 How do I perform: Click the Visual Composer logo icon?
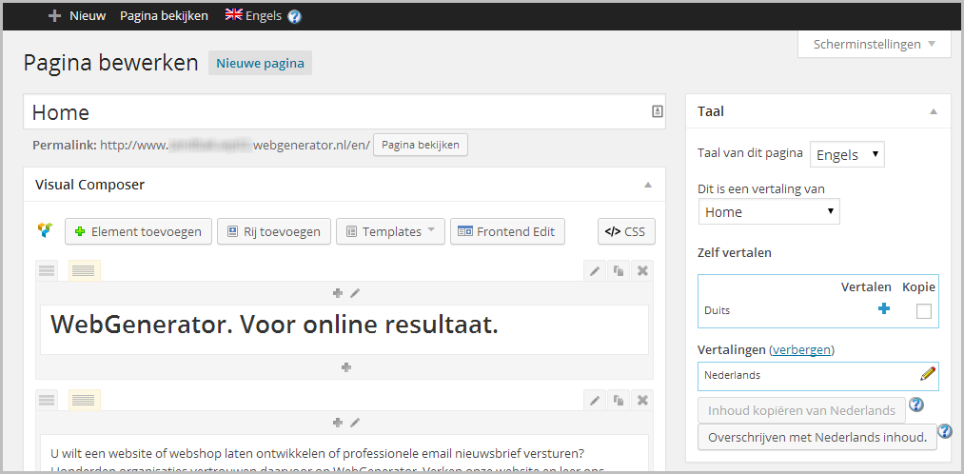point(45,231)
